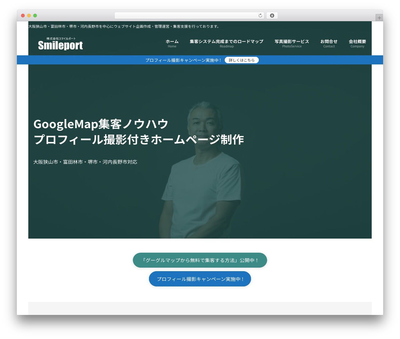This screenshot has width=400, height=339.
Task: Click headline line プロフィール撮影付きホームページ制作
Action: 139,139
